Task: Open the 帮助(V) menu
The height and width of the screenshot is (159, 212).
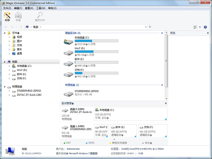Action: [x=52, y=8]
